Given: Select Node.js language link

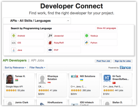Looking at the screenshot, I should [x=94, y=36].
